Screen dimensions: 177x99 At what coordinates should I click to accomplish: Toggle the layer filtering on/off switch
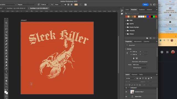click(x=151, y=78)
